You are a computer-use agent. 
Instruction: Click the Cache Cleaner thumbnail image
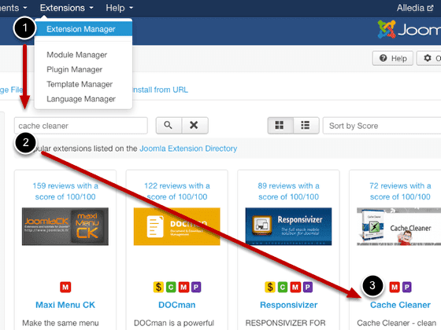(x=398, y=226)
